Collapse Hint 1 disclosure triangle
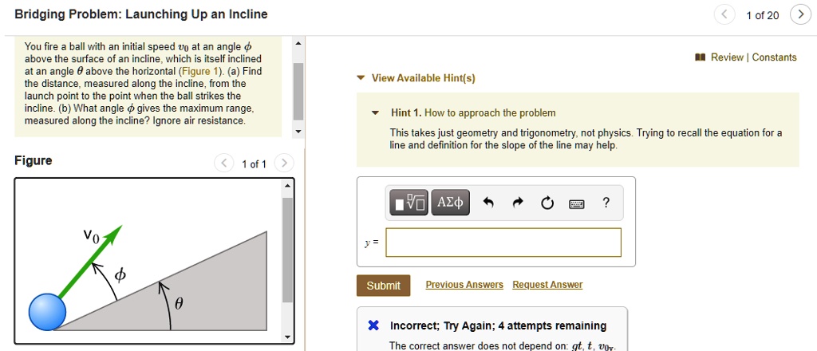 (375, 113)
